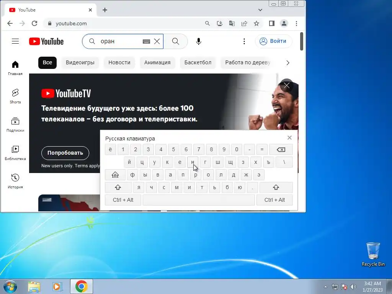Viewport: 392px width, 294px height.
Task: Click the share page icon in address bar
Action: [x=244, y=23]
